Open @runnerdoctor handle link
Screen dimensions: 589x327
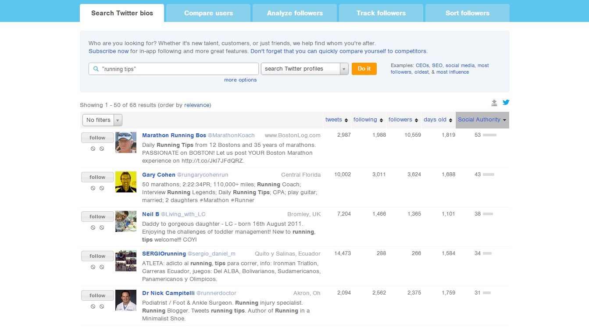216,293
